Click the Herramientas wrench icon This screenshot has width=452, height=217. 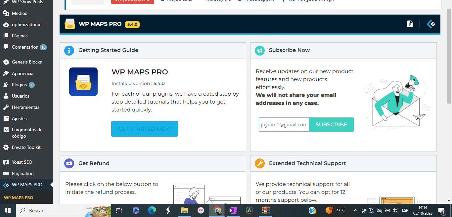[x=6, y=107]
